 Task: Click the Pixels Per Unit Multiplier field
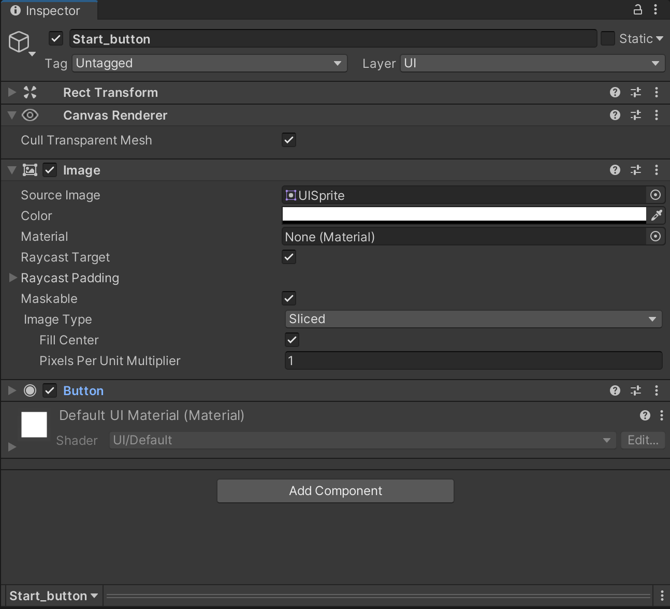[x=473, y=360]
